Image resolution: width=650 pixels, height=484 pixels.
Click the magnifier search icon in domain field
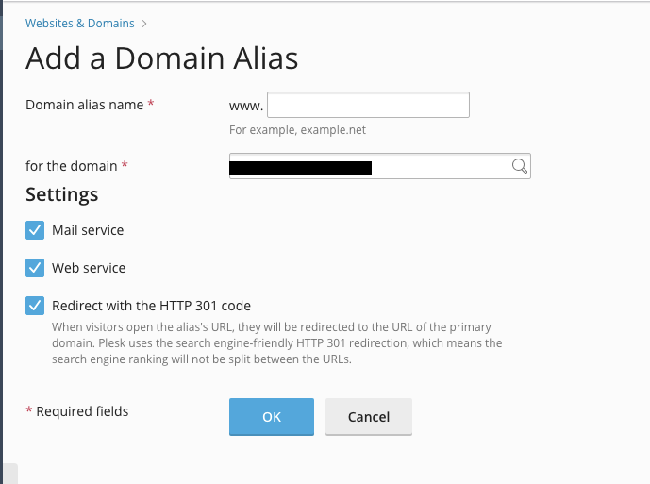click(519, 166)
